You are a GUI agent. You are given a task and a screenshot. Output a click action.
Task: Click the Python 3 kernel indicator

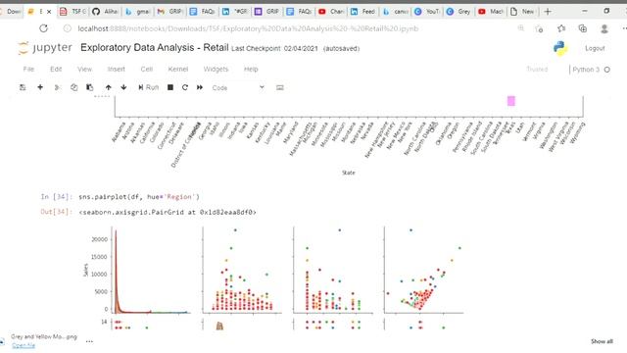click(586, 70)
